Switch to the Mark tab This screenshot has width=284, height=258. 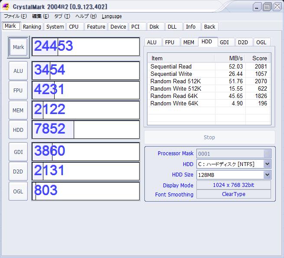coord(11,26)
